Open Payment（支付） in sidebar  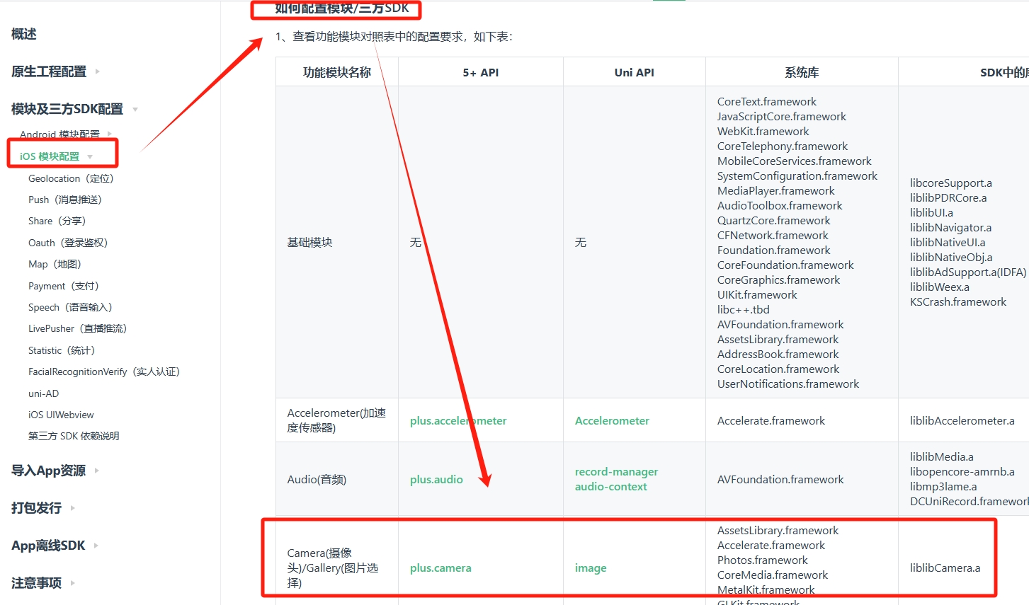tap(64, 286)
